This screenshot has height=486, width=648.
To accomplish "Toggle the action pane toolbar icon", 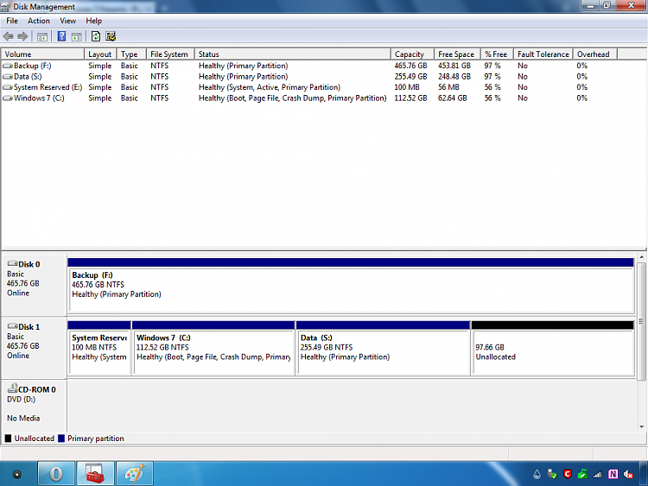I will (77, 37).
